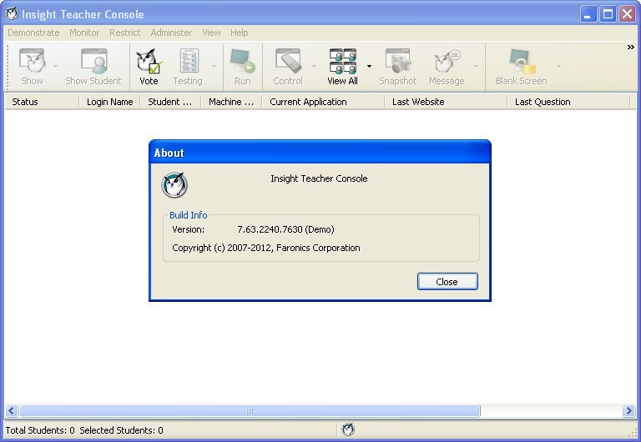Click the Faronics Corporation copyright text

point(266,248)
